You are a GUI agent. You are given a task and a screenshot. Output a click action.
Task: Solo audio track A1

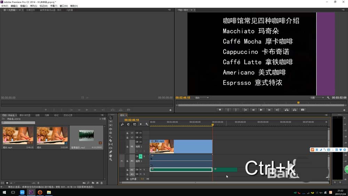144,157
